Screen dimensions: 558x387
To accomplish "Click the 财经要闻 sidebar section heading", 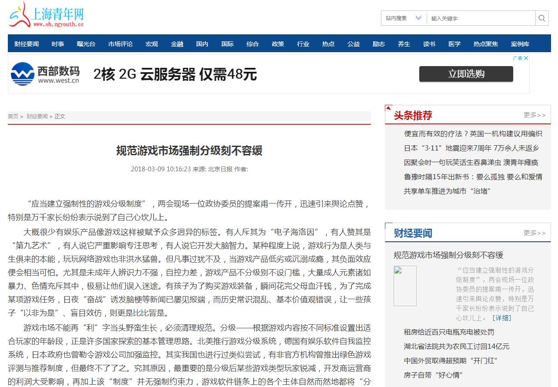I will pos(413,233).
